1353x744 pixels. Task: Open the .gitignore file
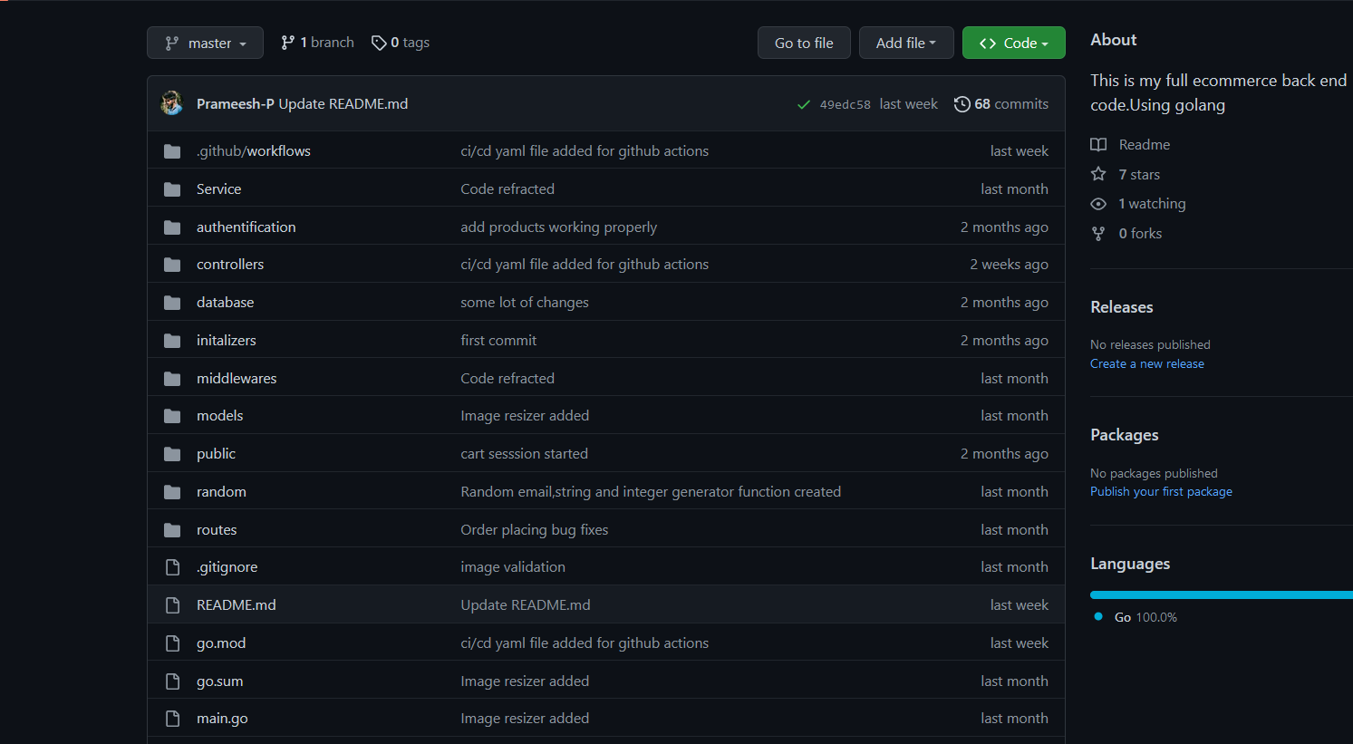(227, 567)
